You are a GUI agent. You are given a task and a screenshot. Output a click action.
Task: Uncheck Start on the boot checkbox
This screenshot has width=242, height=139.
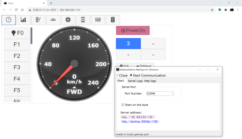click(x=123, y=105)
